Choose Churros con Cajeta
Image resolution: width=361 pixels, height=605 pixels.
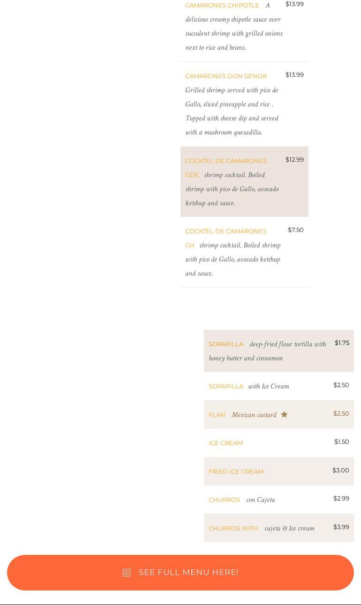(x=224, y=500)
